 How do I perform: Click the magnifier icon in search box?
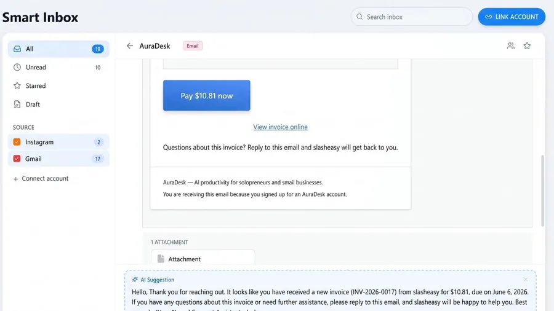[359, 17]
